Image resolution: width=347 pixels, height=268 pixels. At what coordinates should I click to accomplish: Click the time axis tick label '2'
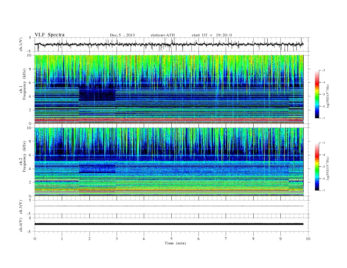89,239
